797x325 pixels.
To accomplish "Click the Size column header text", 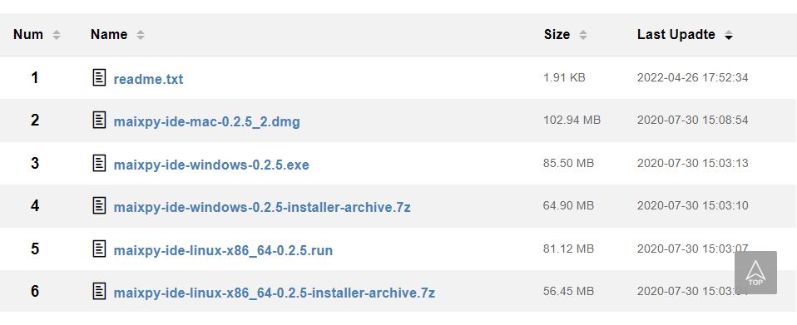I will pyautogui.click(x=557, y=35).
